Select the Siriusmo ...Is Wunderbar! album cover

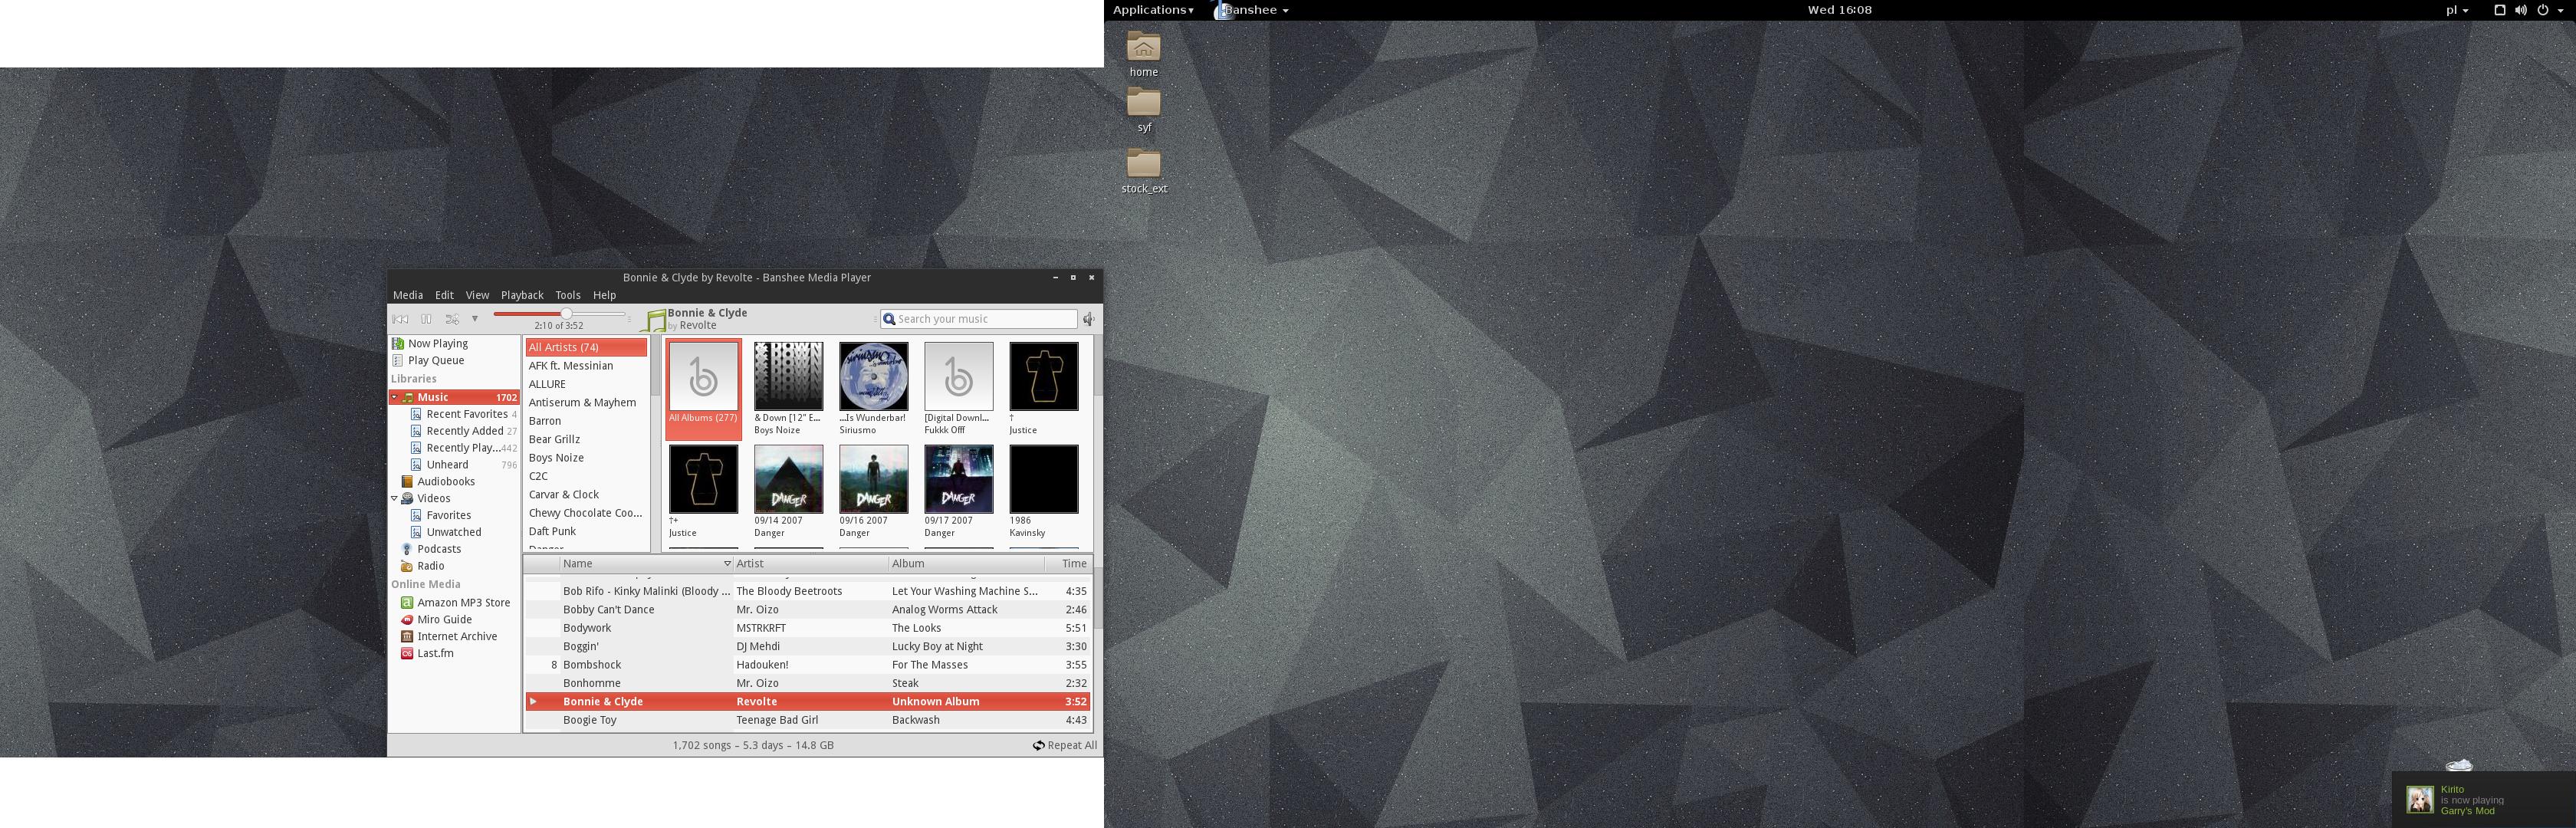874,376
